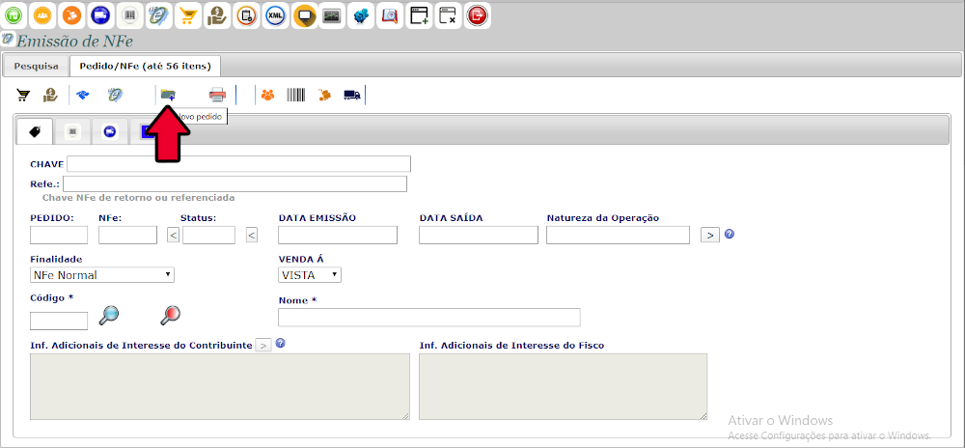Switch to the Pesquisa tab
This screenshot has height=448, width=965.
36,66
